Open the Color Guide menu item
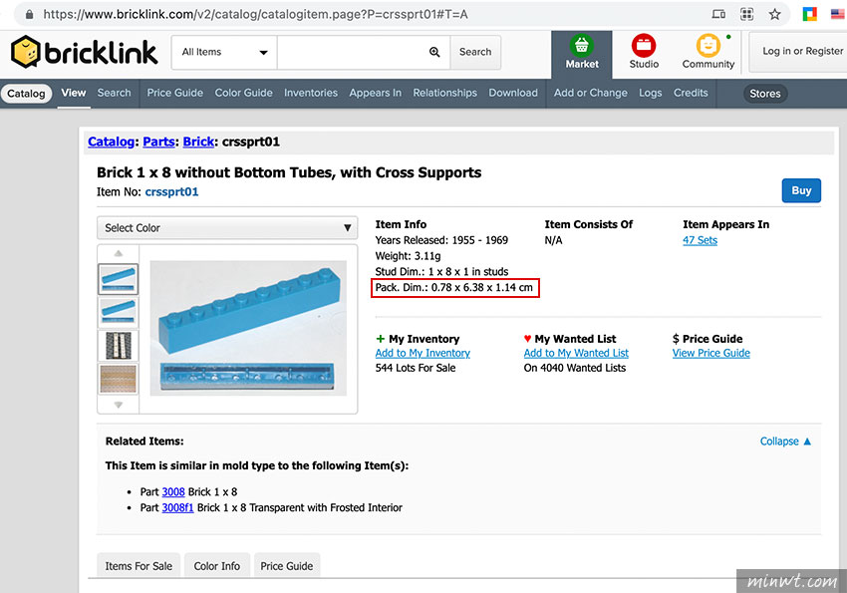Viewport: 847px width, 593px height. [x=243, y=93]
